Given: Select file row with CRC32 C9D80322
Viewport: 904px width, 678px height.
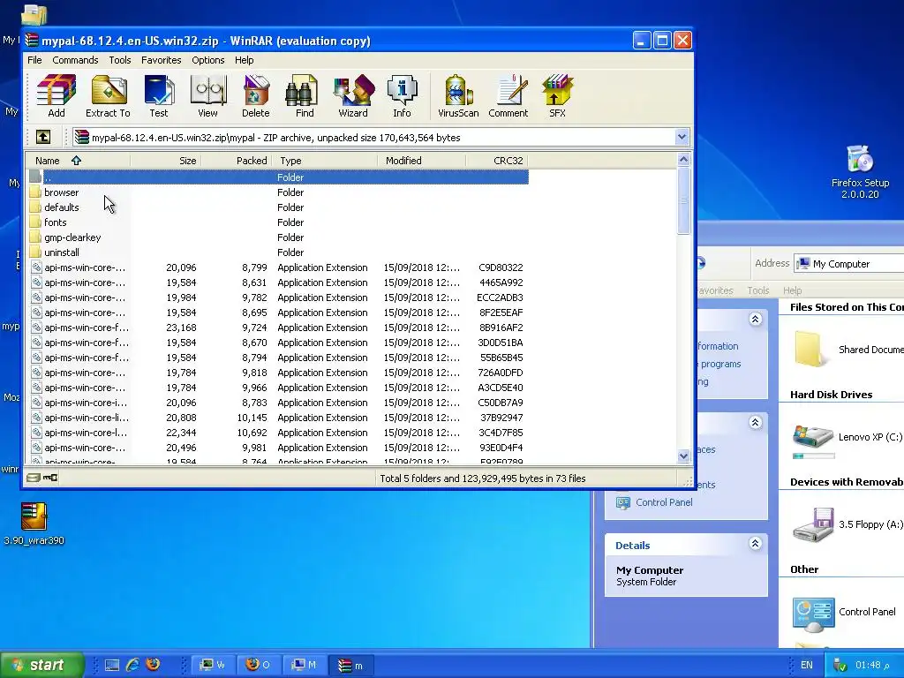Looking at the screenshot, I should pyautogui.click(x=276, y=267).
